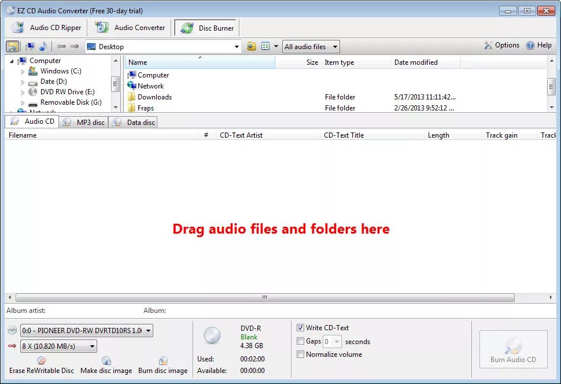Sort by Item type column
The width and height of the screenshot is (561, 384).
click(356, 62)
